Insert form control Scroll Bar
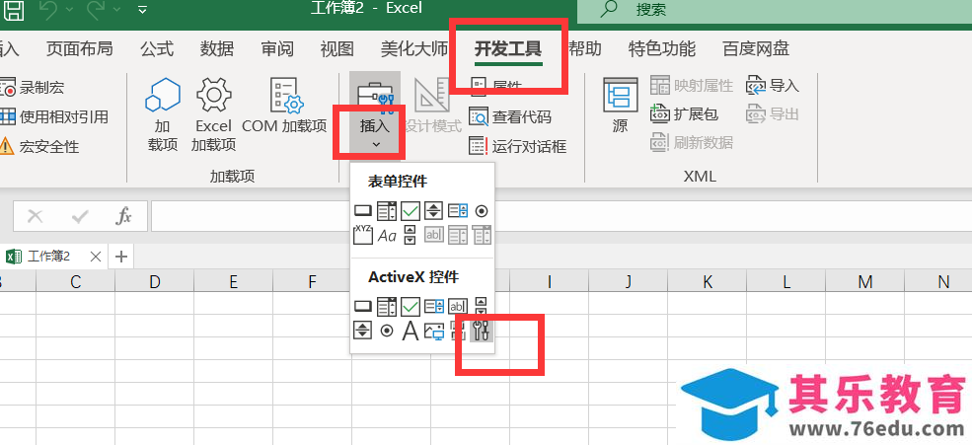This screenshot has width=972, height=445. coord(410,235)
